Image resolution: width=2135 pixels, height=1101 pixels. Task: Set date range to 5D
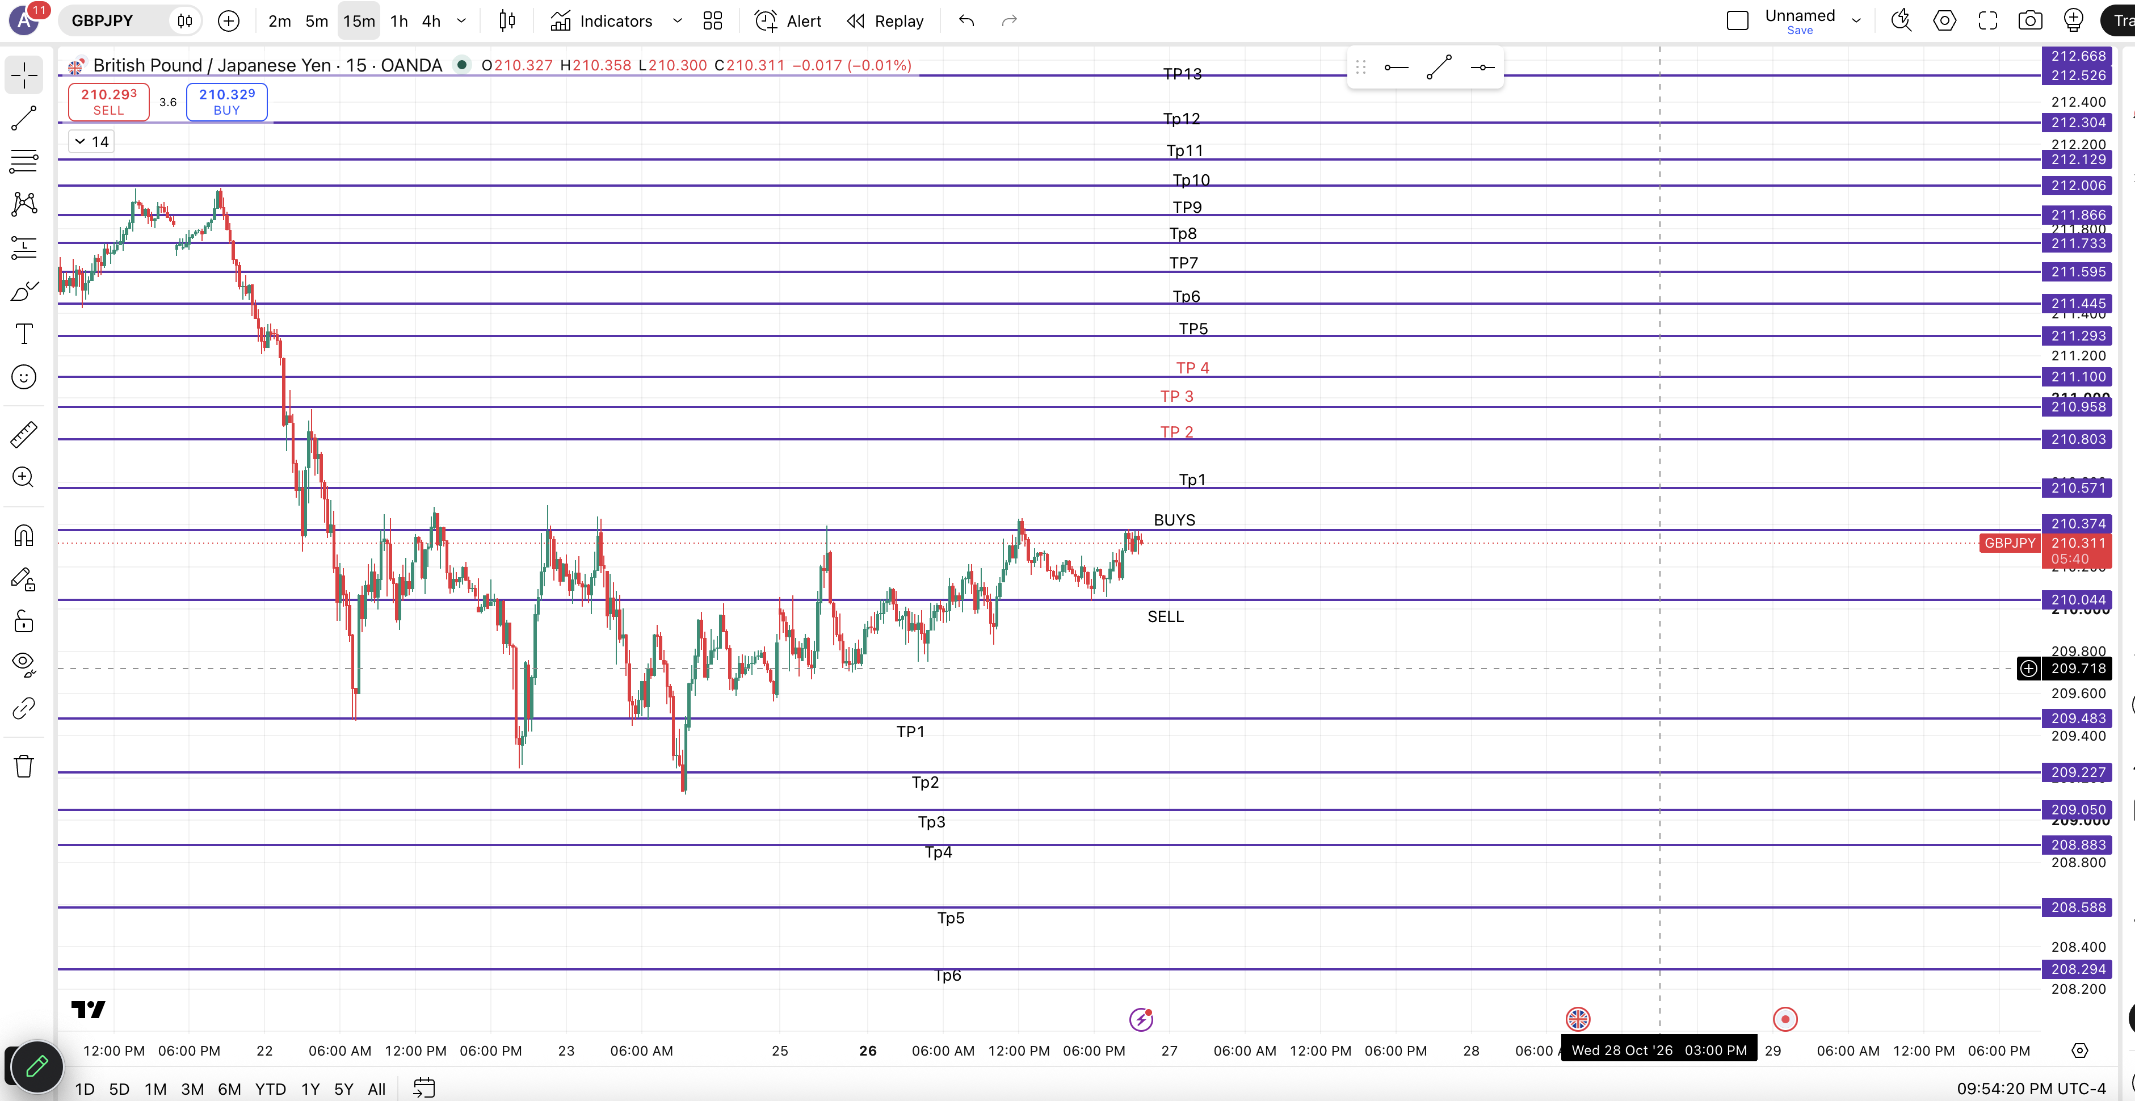pyautogui.click(x=119, y=1089)
